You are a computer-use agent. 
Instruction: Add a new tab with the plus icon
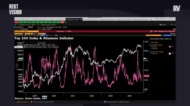click(151, 19)
